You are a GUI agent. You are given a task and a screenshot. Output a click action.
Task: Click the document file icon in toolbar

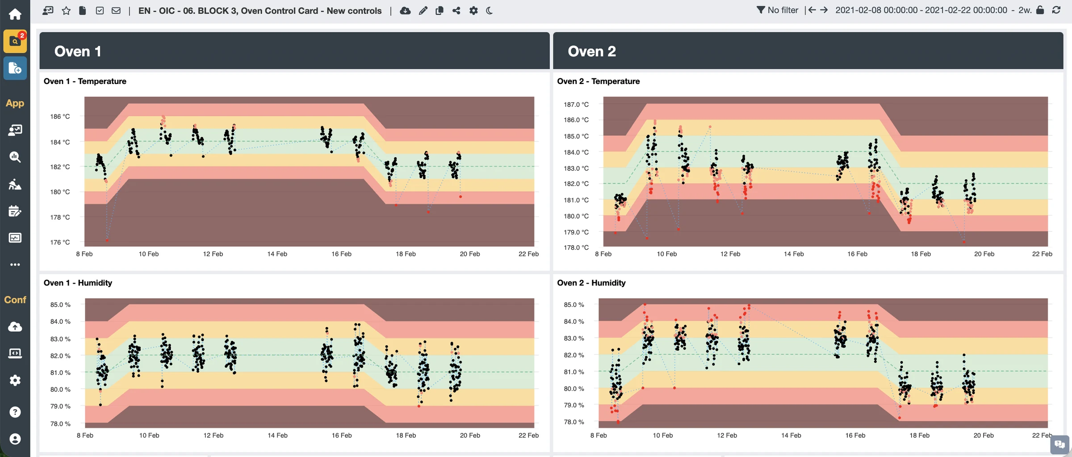point(83,10)
